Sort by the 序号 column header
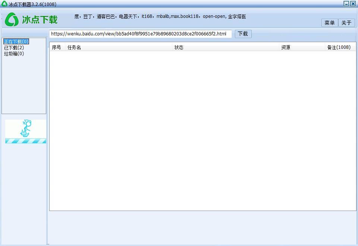Screen dimensions: 358x246 coord(57,47)
